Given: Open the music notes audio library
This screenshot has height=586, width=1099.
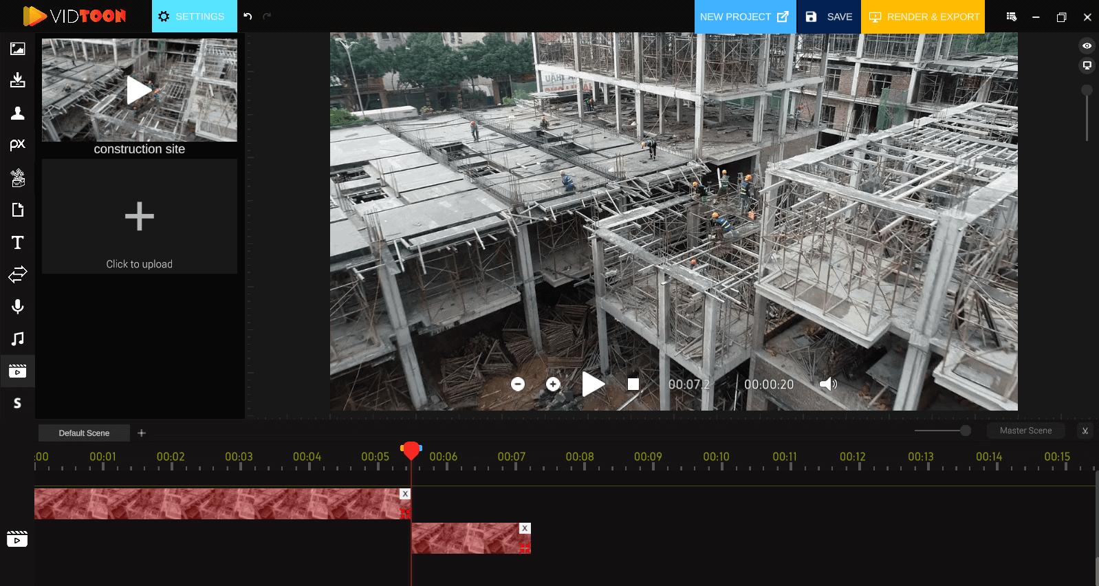Looking at the screenshot, I should click(18, 338).
